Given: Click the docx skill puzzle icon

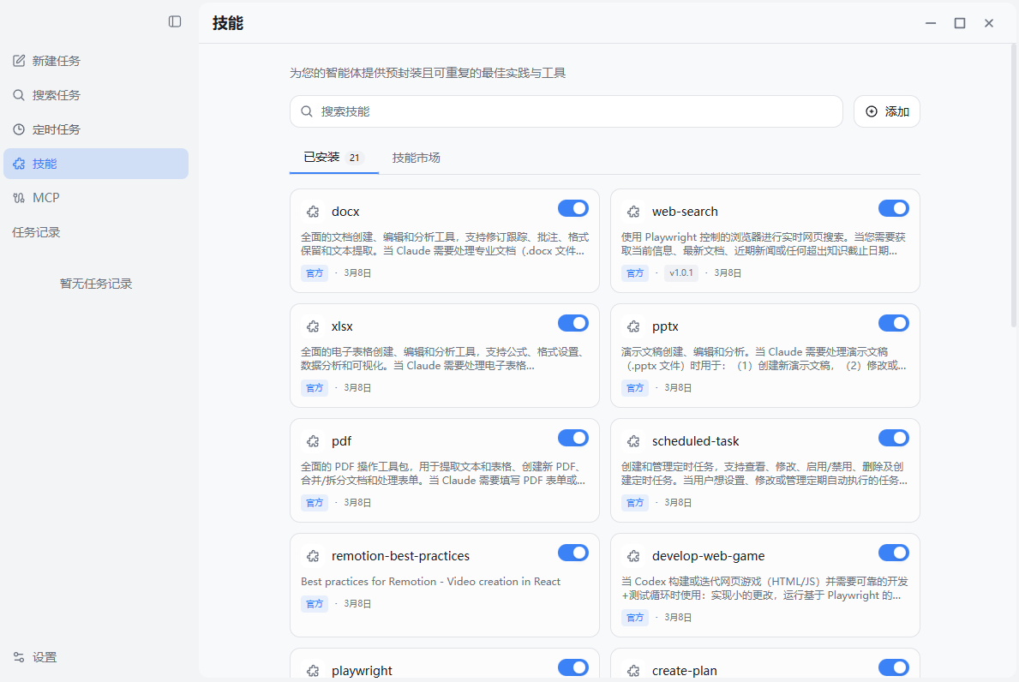Looking at the screenshot, I should (x=313, y=212).
